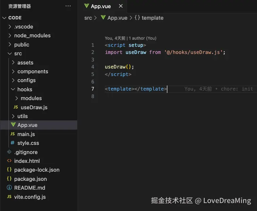257x211 pixels.
Task: Collapse the src folder chevron
Action: point(10,53)
